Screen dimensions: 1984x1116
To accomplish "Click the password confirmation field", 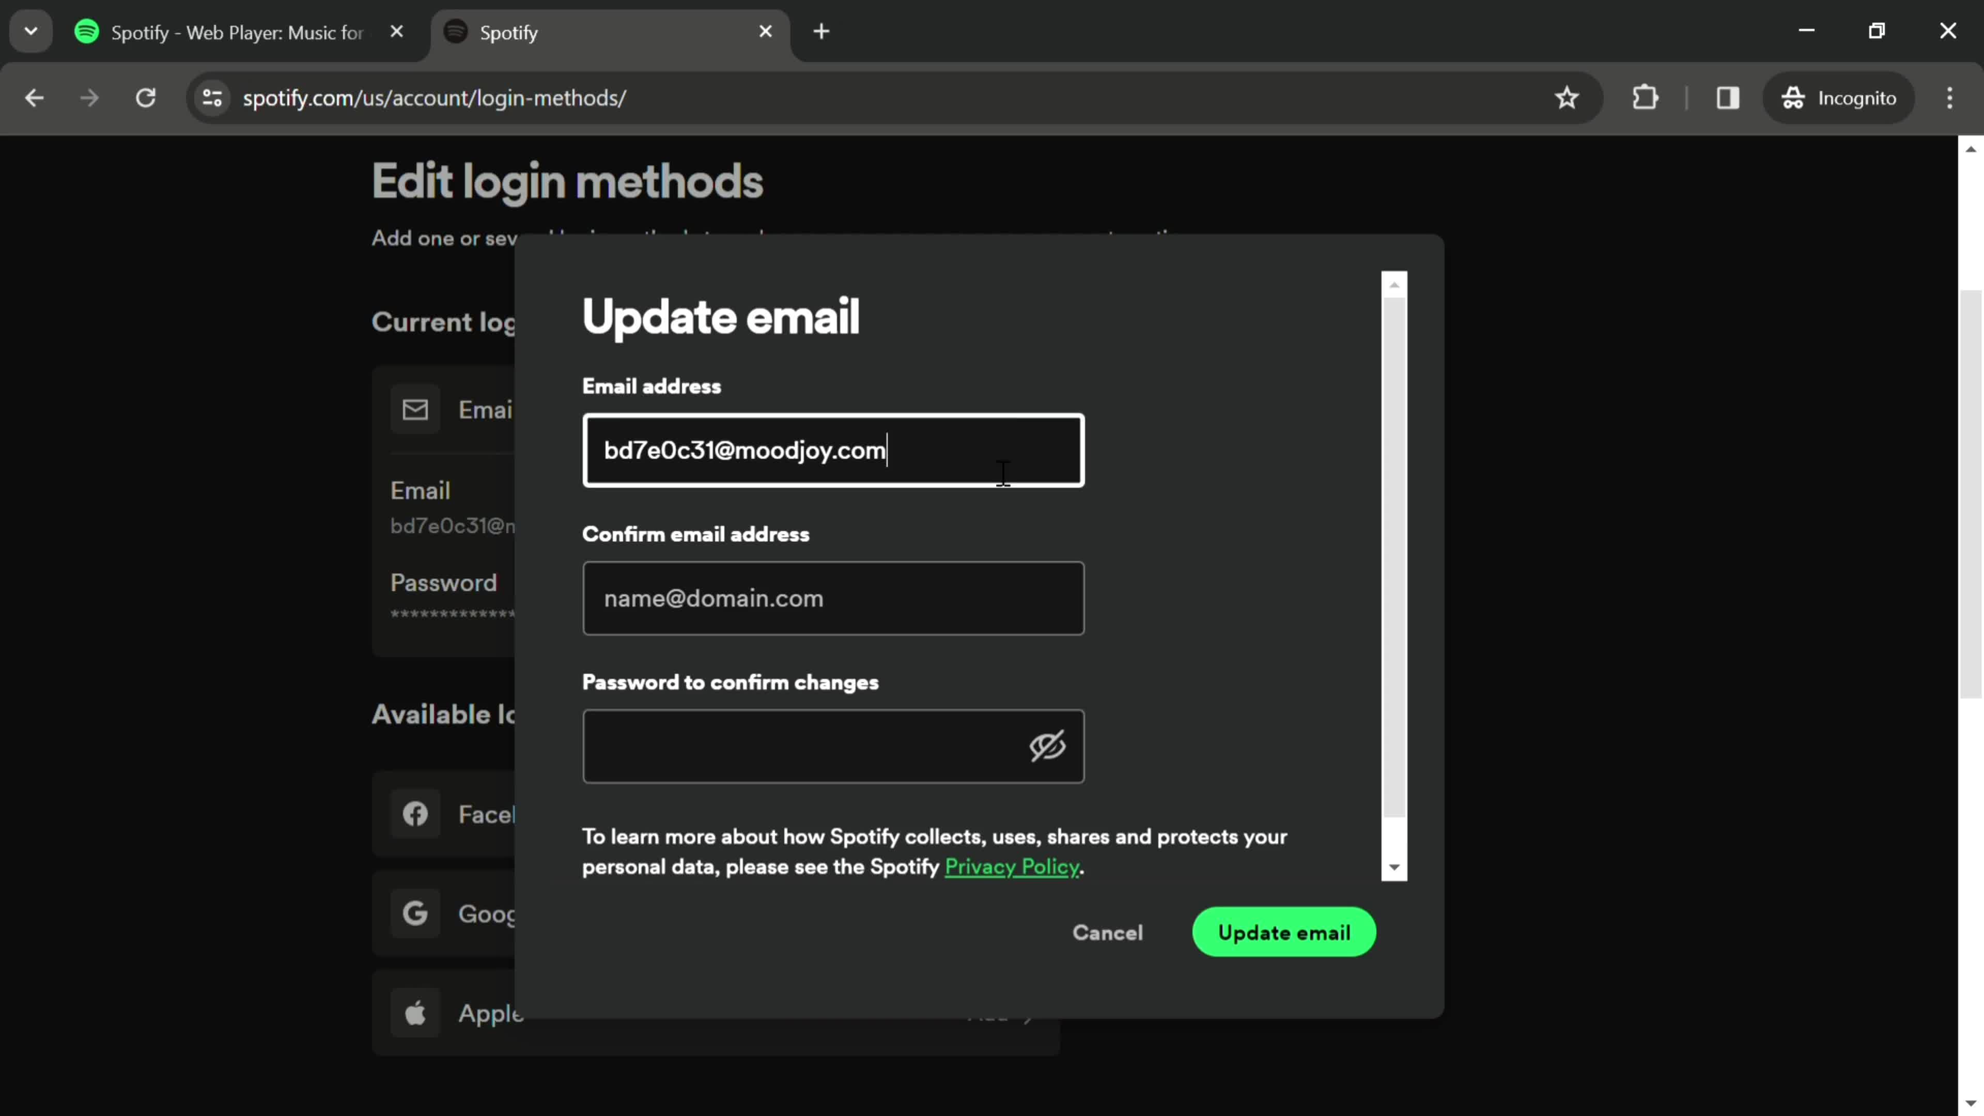I will (x=832, y=746).
